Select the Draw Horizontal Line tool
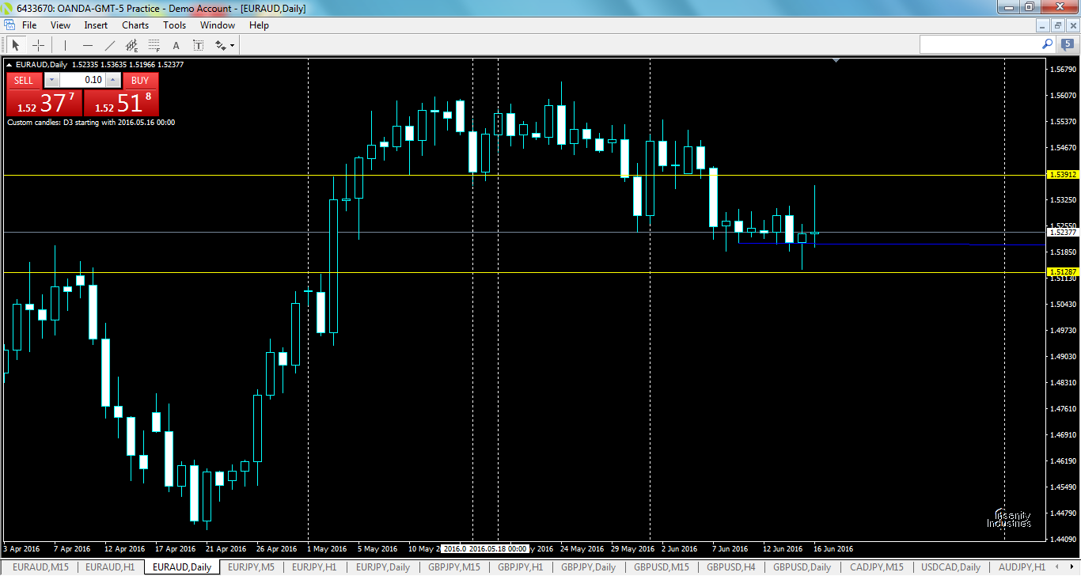The width and height of the screenshot is (1081, 576). coord(88,44)
